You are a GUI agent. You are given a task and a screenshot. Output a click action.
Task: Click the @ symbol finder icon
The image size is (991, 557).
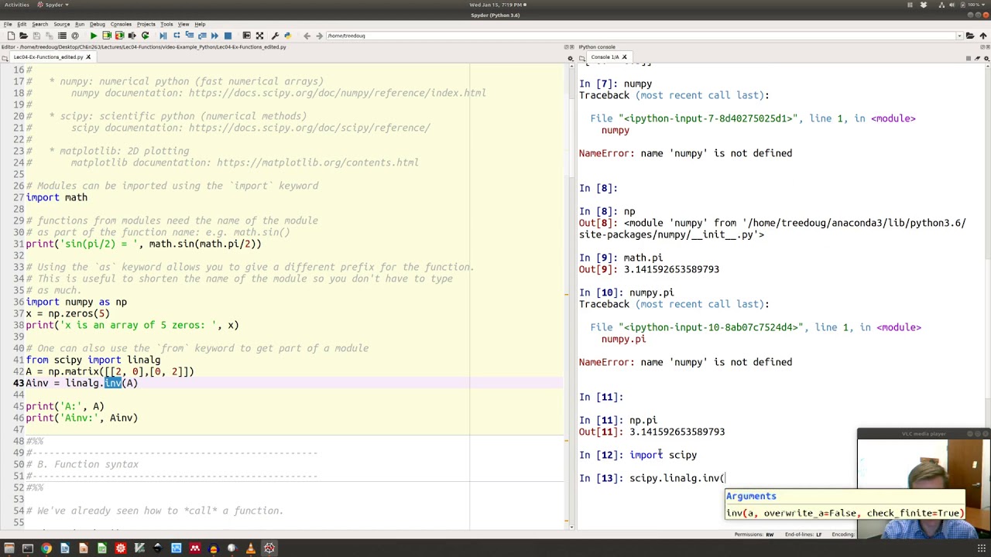pyautogui.click(x=75, y=36)
